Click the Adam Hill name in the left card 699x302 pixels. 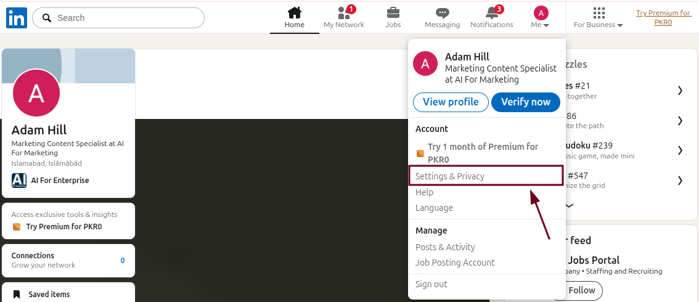(x=39, y=130)
